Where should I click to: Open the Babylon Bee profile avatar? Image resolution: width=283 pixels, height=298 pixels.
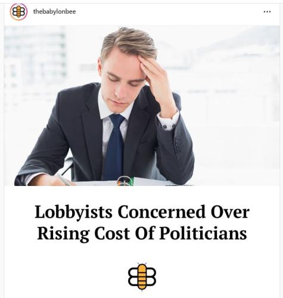coord(18,12)
